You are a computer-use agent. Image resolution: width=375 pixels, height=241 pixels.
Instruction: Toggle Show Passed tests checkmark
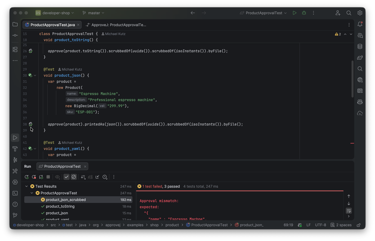tap(66, 177)
